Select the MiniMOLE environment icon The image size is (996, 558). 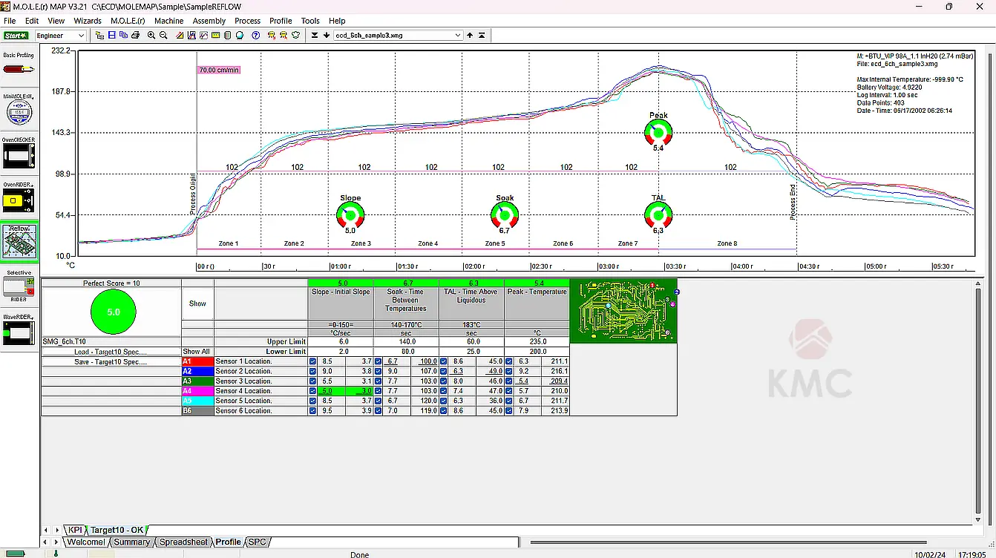[19, 111]
